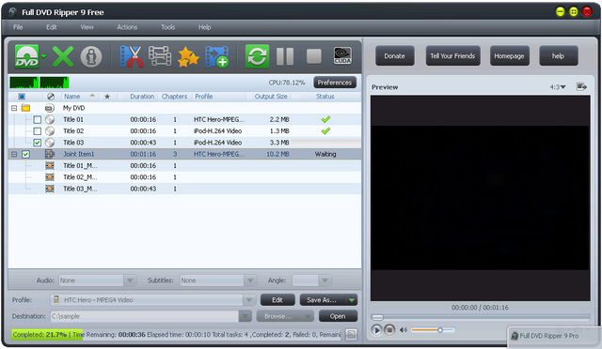Screen dimensions: 602x349
Task: Change the 4:3 aspect ratio dropdown
Action: pos(558,87)
